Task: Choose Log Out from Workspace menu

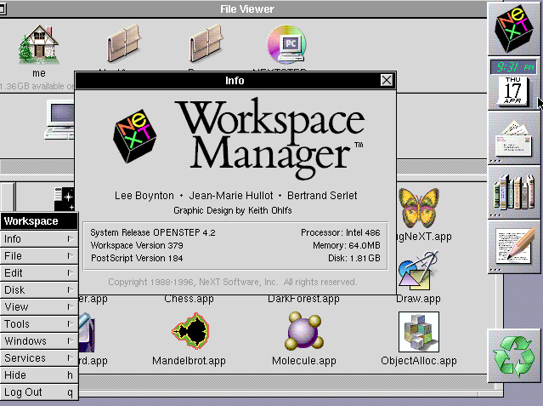Action: [x=39, y=392]
